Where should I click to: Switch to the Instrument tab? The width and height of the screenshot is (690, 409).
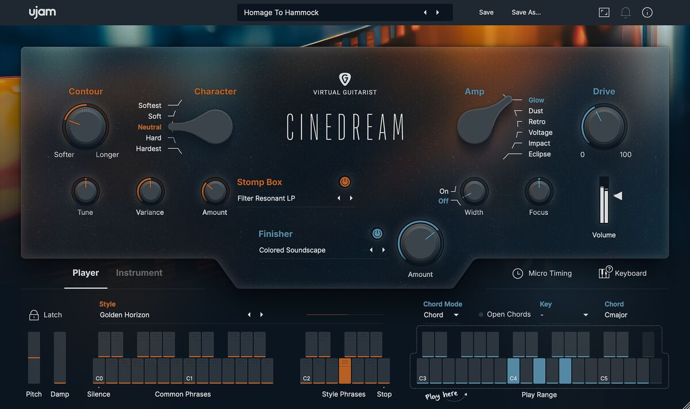(x=139, y=273)
